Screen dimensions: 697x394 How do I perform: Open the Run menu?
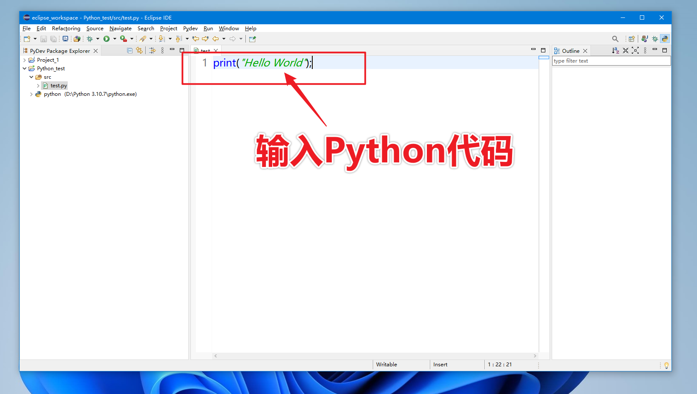coord(208,29)
